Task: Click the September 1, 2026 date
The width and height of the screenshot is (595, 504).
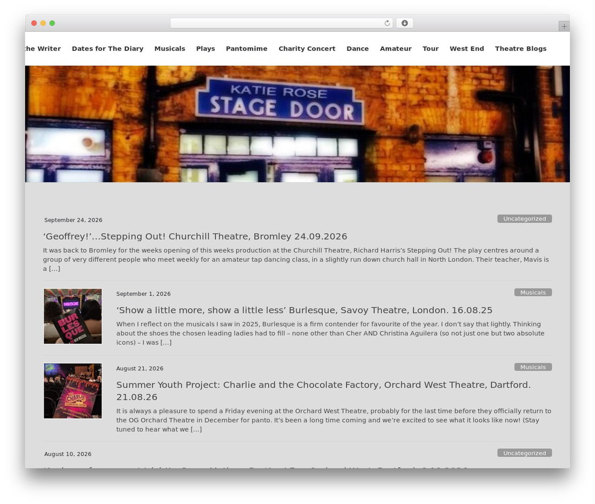Action: coord(144,294)
